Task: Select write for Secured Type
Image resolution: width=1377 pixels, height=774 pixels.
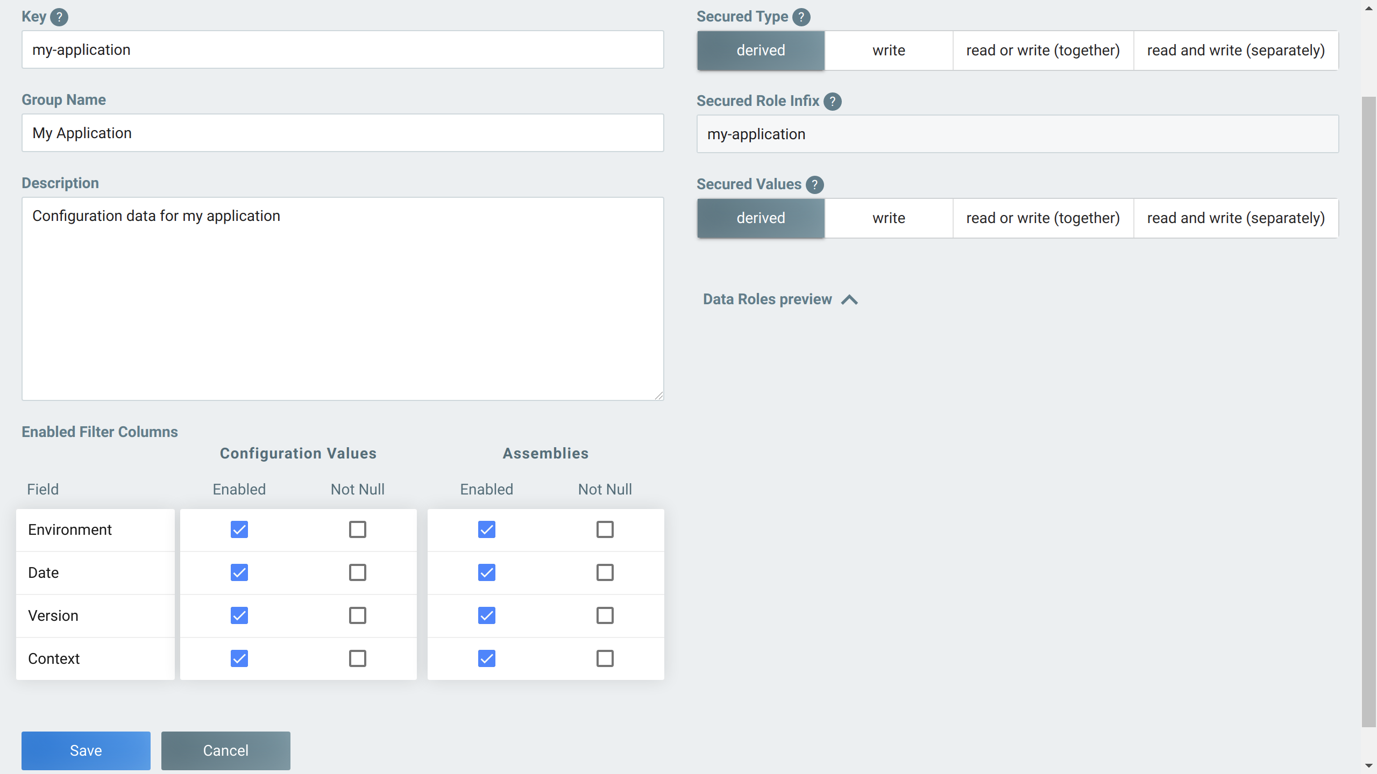Action: pos(888,50)
